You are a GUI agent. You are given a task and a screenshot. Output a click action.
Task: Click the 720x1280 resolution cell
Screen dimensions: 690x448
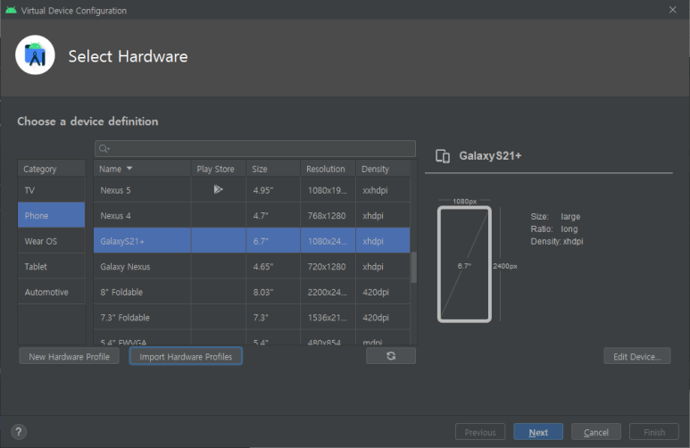[x=327, y=267]
